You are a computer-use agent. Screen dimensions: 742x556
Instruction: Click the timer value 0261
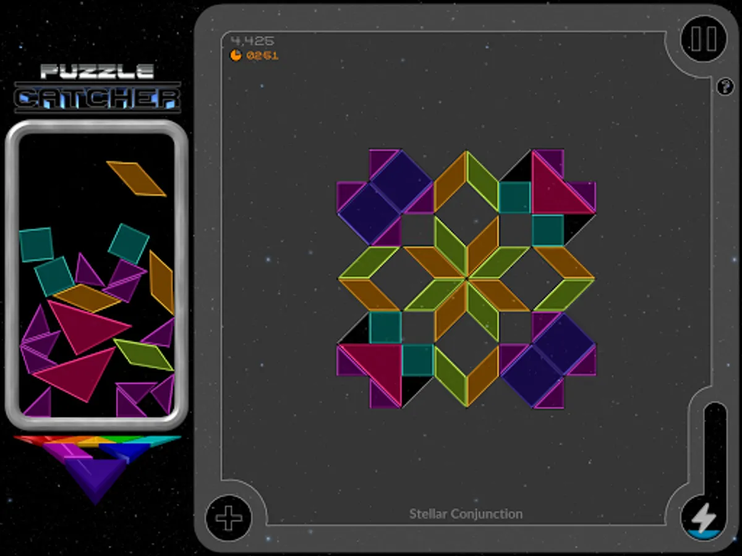(262, 56)
